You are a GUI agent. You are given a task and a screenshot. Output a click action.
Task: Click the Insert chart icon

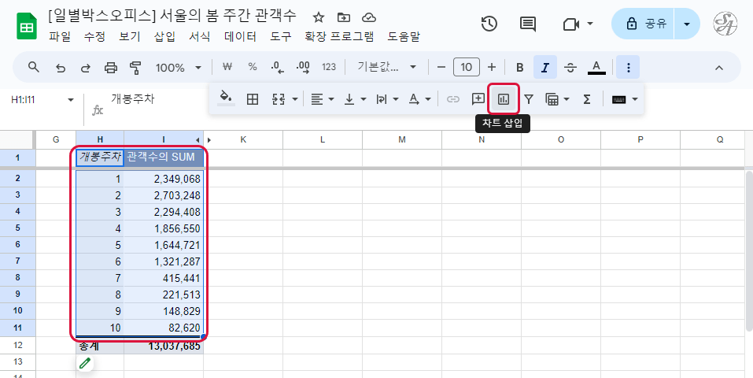coord(504,99)
